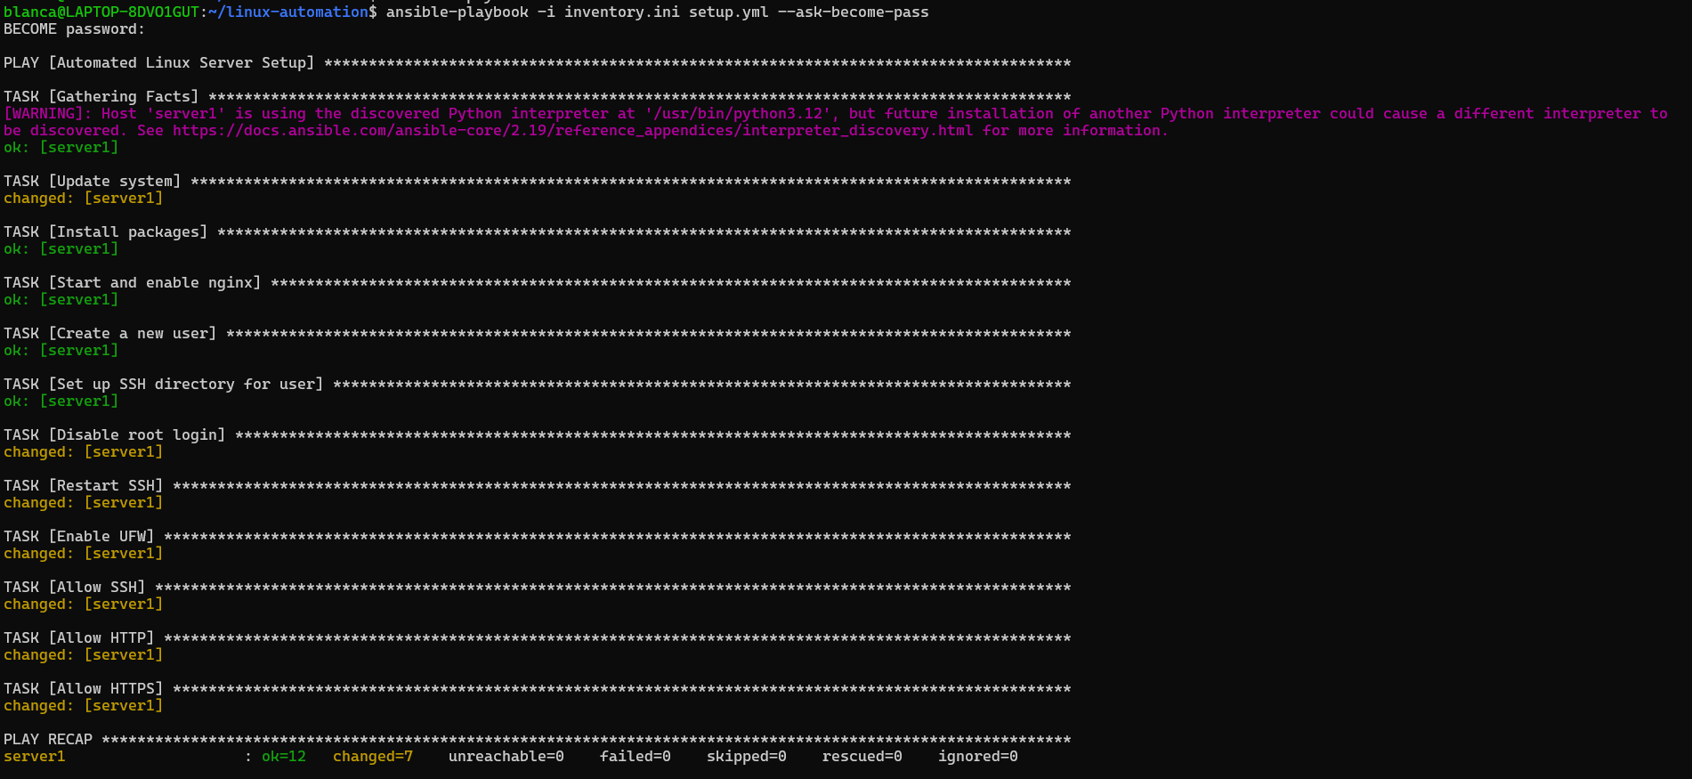Click 'ok: [server1]' under Set up SSH directory
1692x779 pixels.
click(61, 402)
